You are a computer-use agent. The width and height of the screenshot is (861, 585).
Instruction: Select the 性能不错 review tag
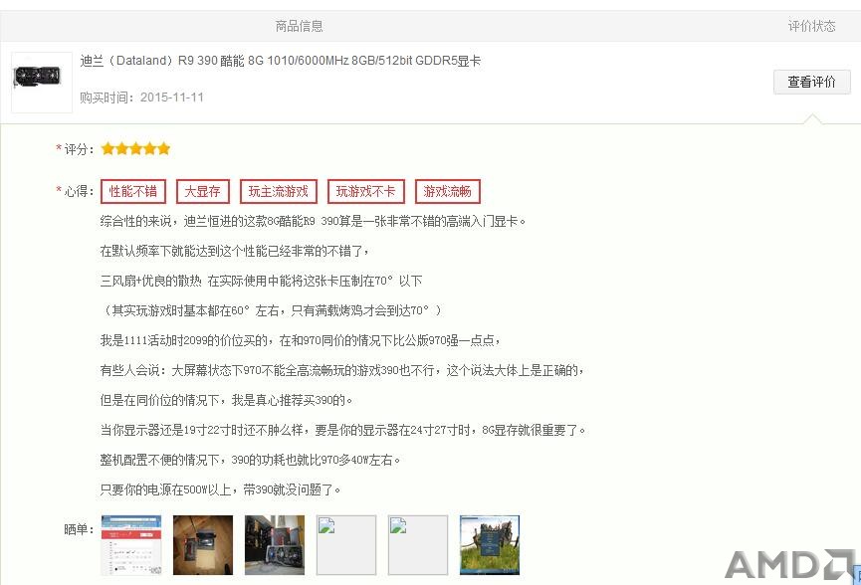[x=133, y=192]
